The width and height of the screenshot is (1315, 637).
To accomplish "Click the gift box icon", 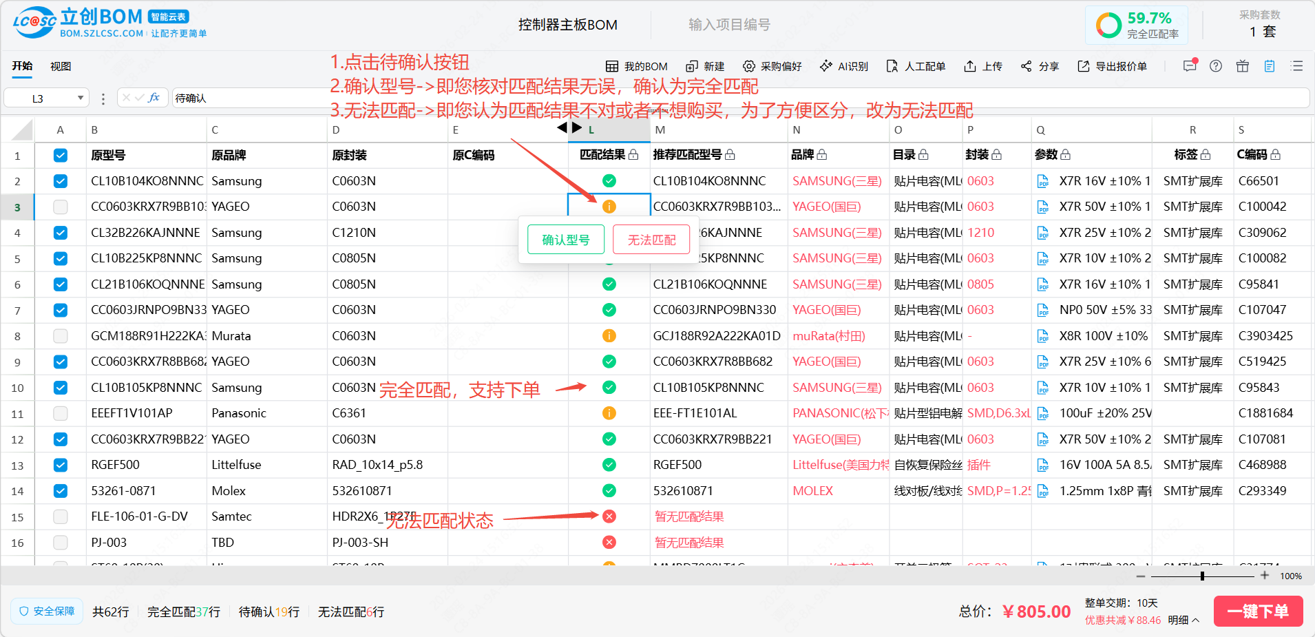I will [x=1242, y=66].
